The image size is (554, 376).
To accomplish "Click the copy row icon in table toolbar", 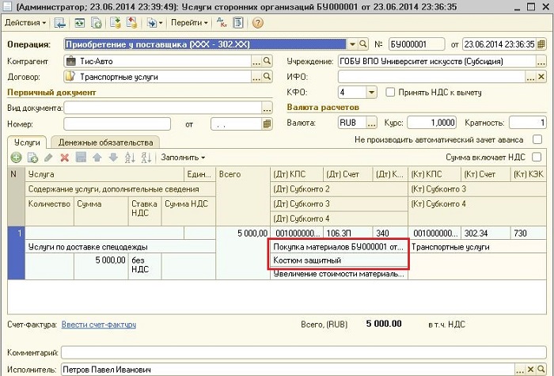I will 32,158.
